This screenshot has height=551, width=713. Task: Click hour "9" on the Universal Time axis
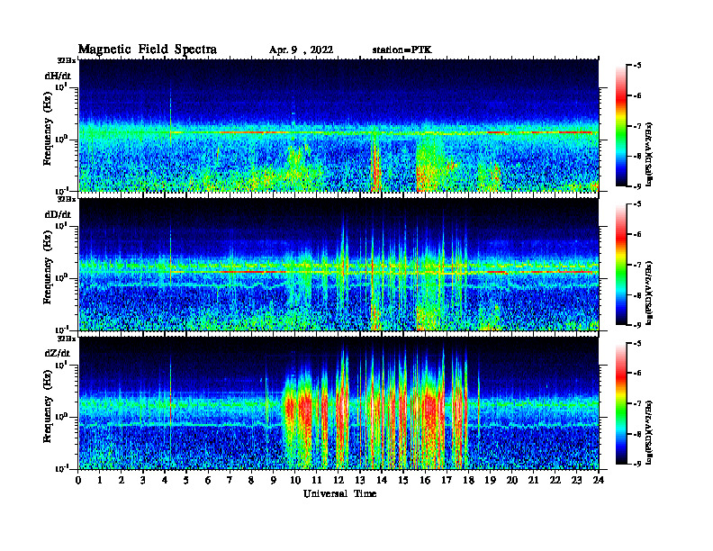(x=274, y=481)
